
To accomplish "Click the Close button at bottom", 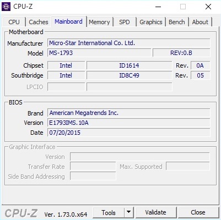I will point(198,212).
